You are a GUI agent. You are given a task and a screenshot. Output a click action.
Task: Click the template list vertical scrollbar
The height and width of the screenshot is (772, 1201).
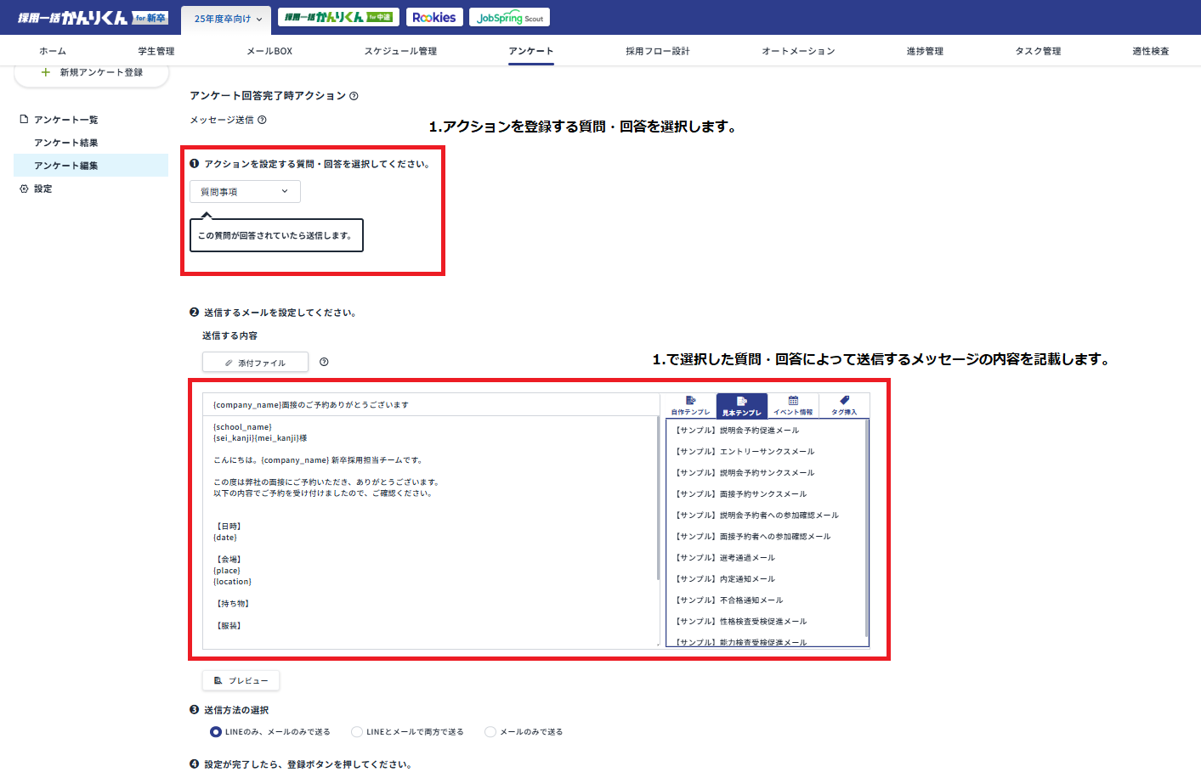[866, 527]
